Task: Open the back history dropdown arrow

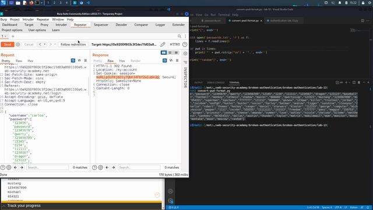Action: pyautogui.click(x=44, y=44)
